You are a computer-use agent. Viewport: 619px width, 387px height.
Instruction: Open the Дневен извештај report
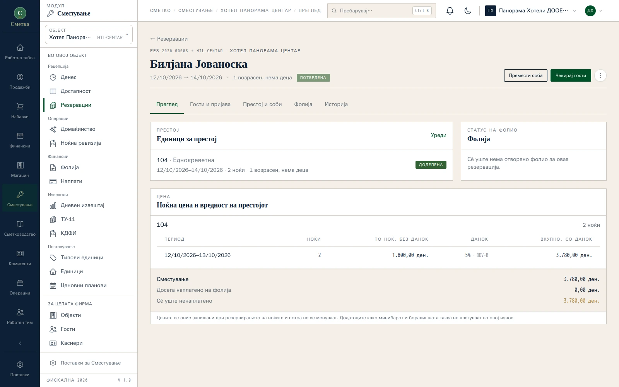(89, 205)
